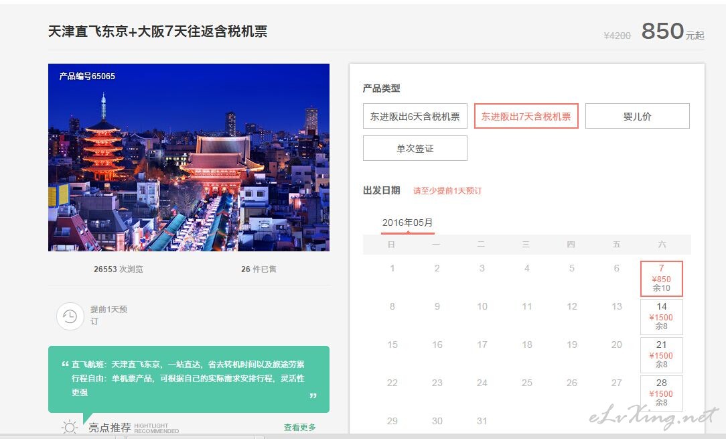Select 东进阪出7天含税机票 product type
Image resolution: width=726 pixels, height=439 pixels.
pos(526,116)
